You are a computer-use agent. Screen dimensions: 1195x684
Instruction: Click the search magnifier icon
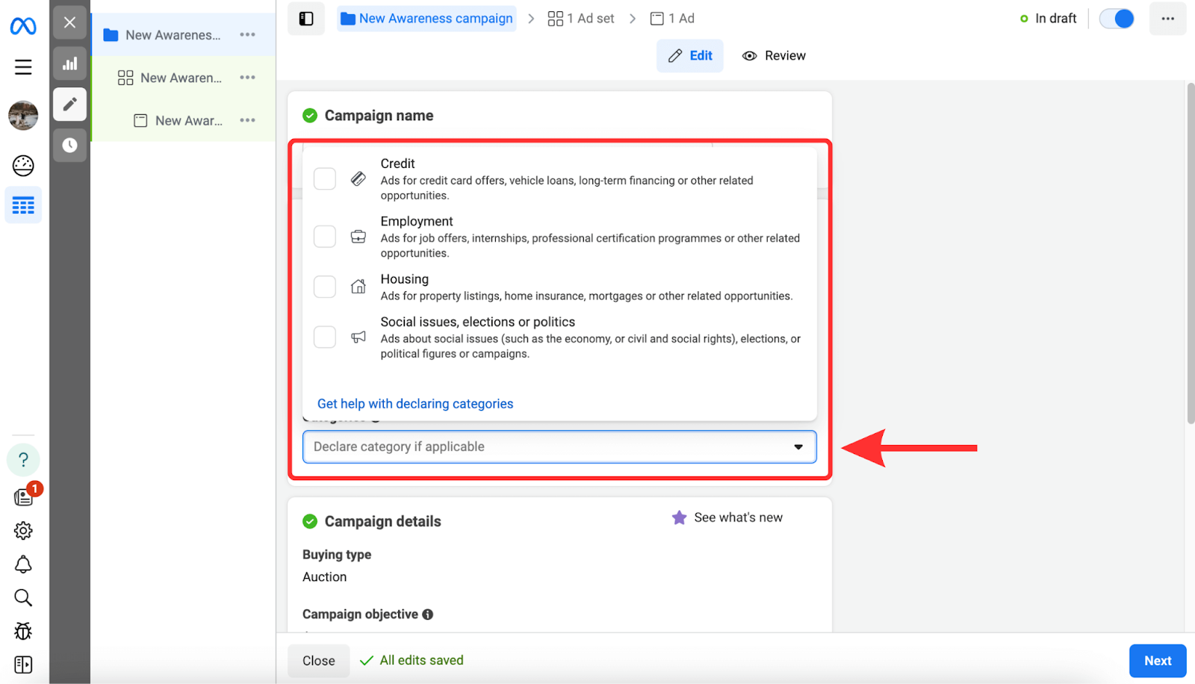pyautogui.click(x=23, y=597)
